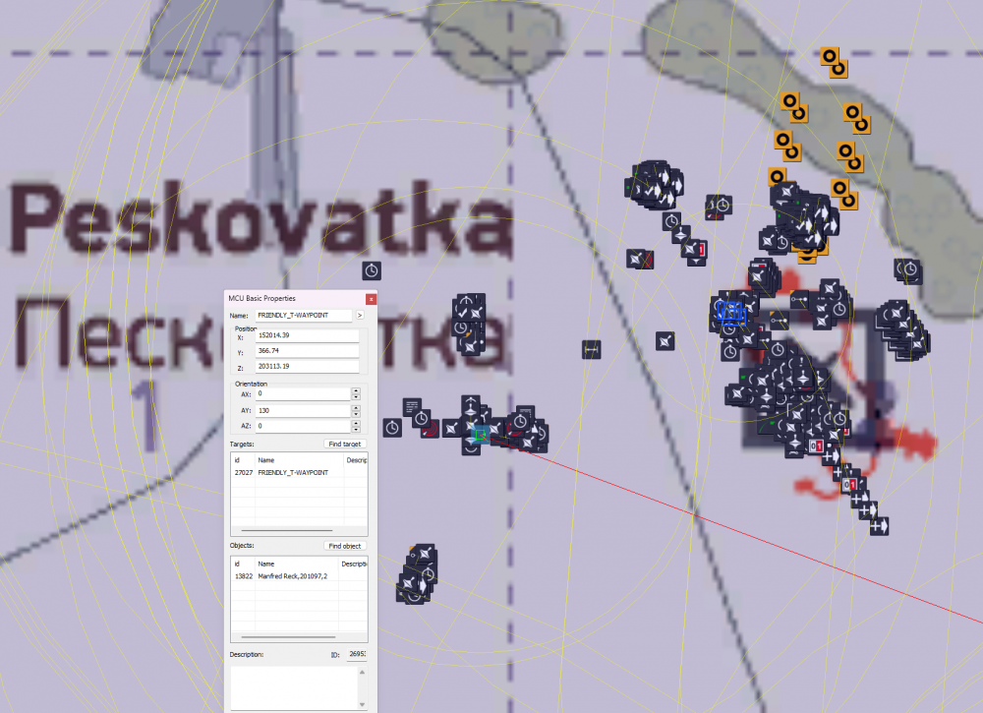The image size is (983, 713).
Task: Click the Y position field showing 366.74
Action: point(307,351)
